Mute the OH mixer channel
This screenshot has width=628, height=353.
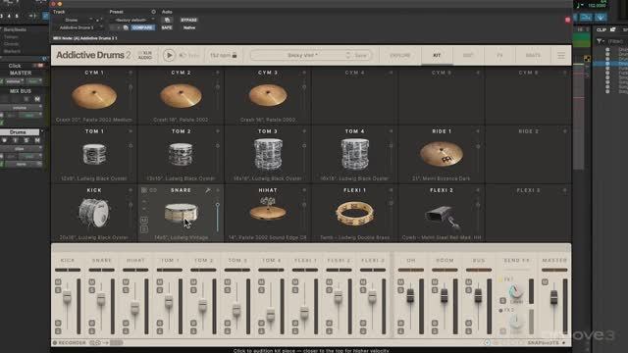[401, 282]
